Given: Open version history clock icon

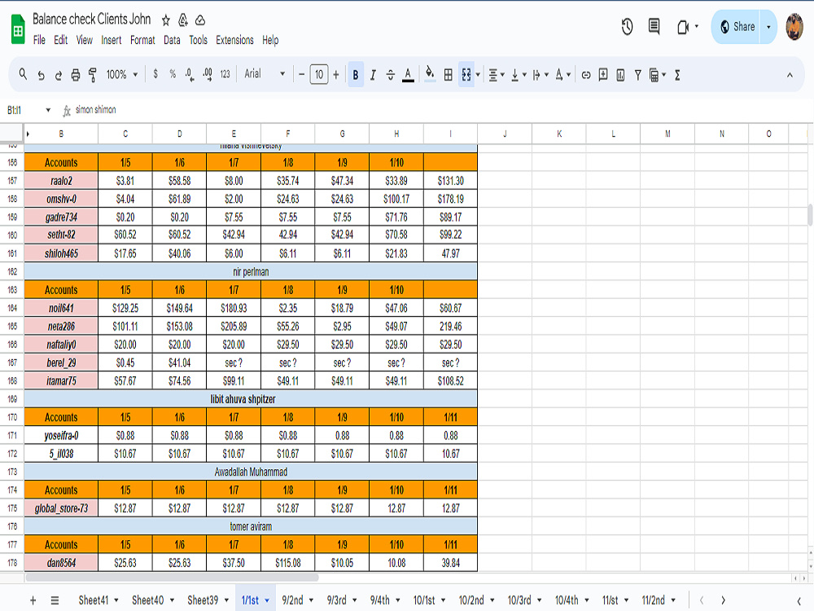Looking at the screenshot, I should point(627,27).
